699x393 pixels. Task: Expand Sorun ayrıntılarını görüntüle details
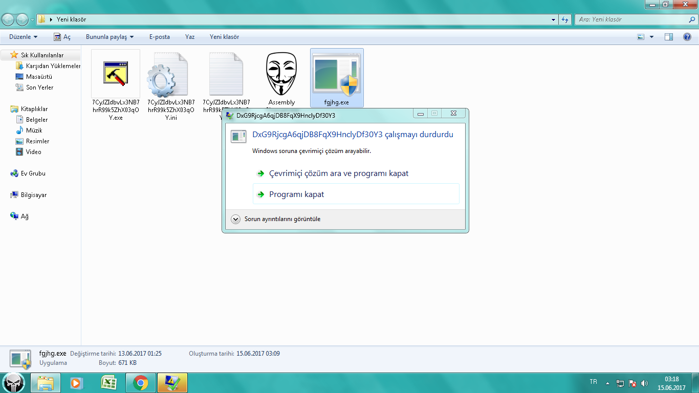(x=276, y=219)
